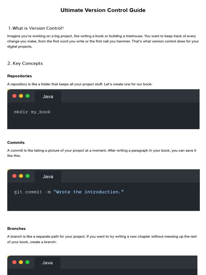The width and height of the screenshot is (206, 275).
Task: Click red dot in git commit block
Action: pyautogui.click(x=14, y=176)
